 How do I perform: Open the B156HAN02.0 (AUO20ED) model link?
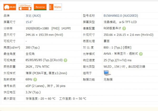pos(121,16)
